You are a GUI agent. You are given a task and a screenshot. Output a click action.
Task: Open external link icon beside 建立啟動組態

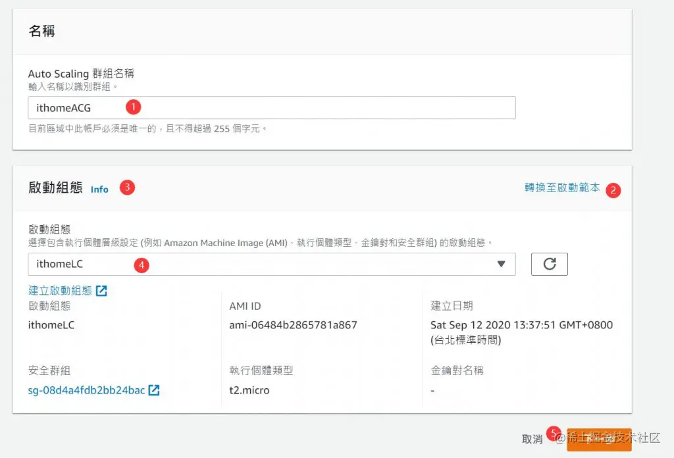tap(101, 291)
